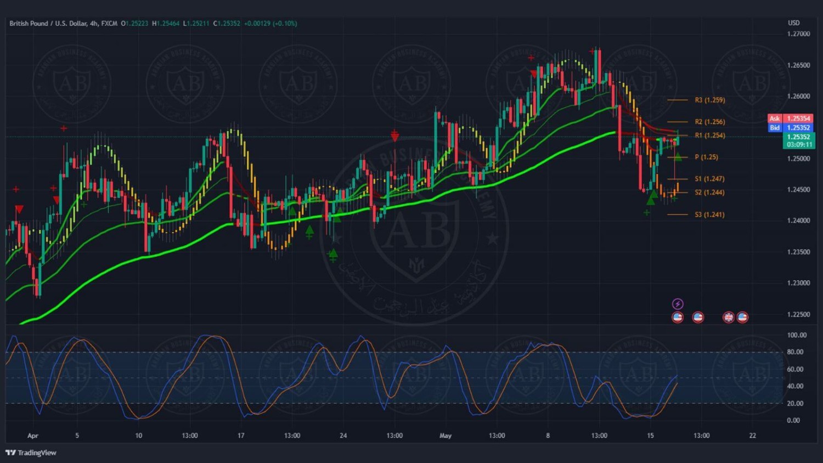Select the R3 (1.259) pivot label
Image resolution: width=823 pixels, height=463 pixels.
tap(709, 100)
